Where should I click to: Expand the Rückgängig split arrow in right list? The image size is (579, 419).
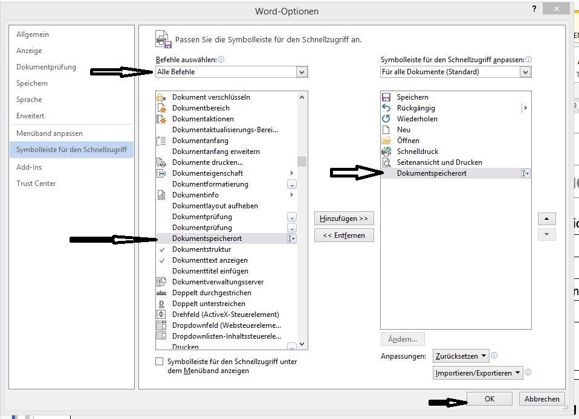pyautogui.click(x=525, y=108)
